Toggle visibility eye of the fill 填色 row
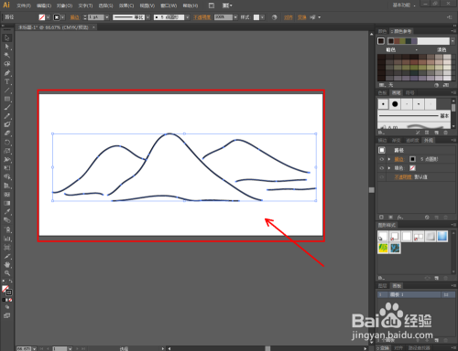The image size is (458, 351). tap(382, 168)
